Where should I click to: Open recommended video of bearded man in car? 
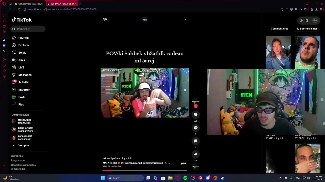click(308, 53)
